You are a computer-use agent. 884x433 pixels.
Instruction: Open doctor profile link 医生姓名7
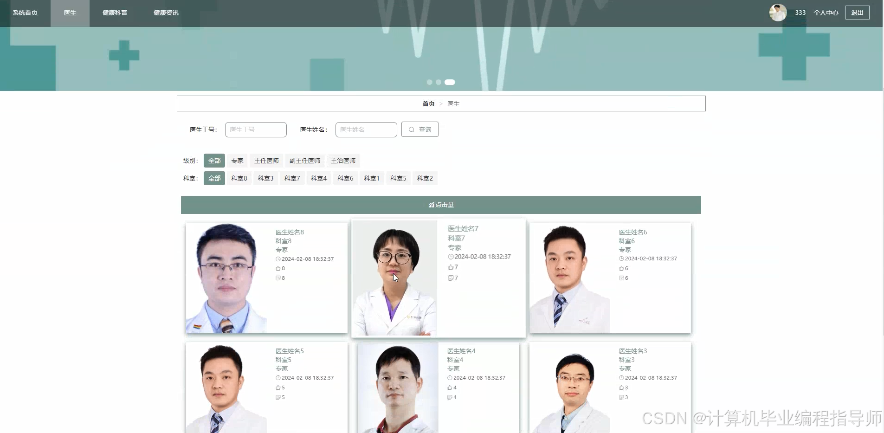(464, 228)
